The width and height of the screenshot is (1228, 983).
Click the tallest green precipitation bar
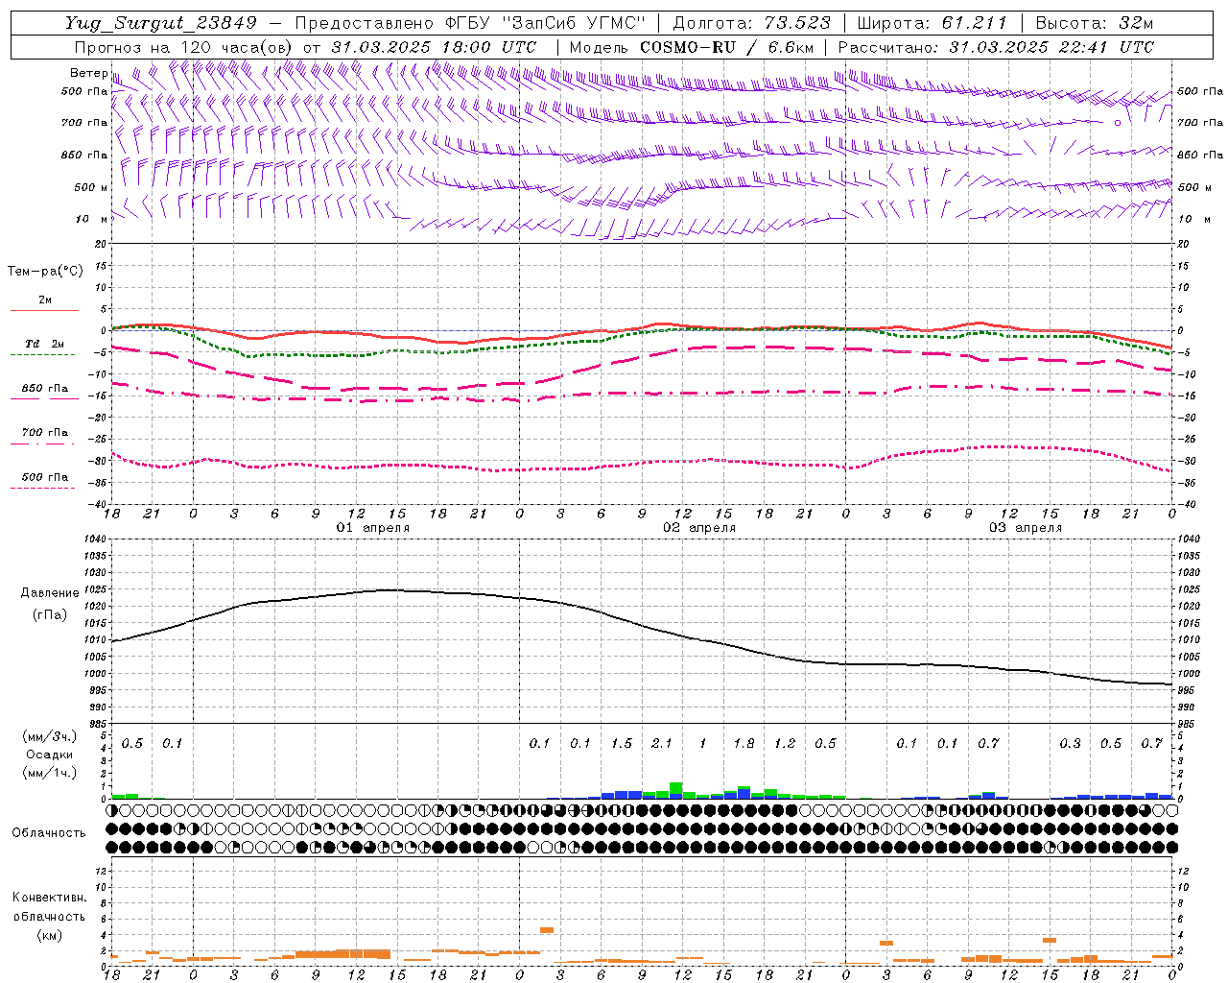pyautogui.click(x=675, y=789)
